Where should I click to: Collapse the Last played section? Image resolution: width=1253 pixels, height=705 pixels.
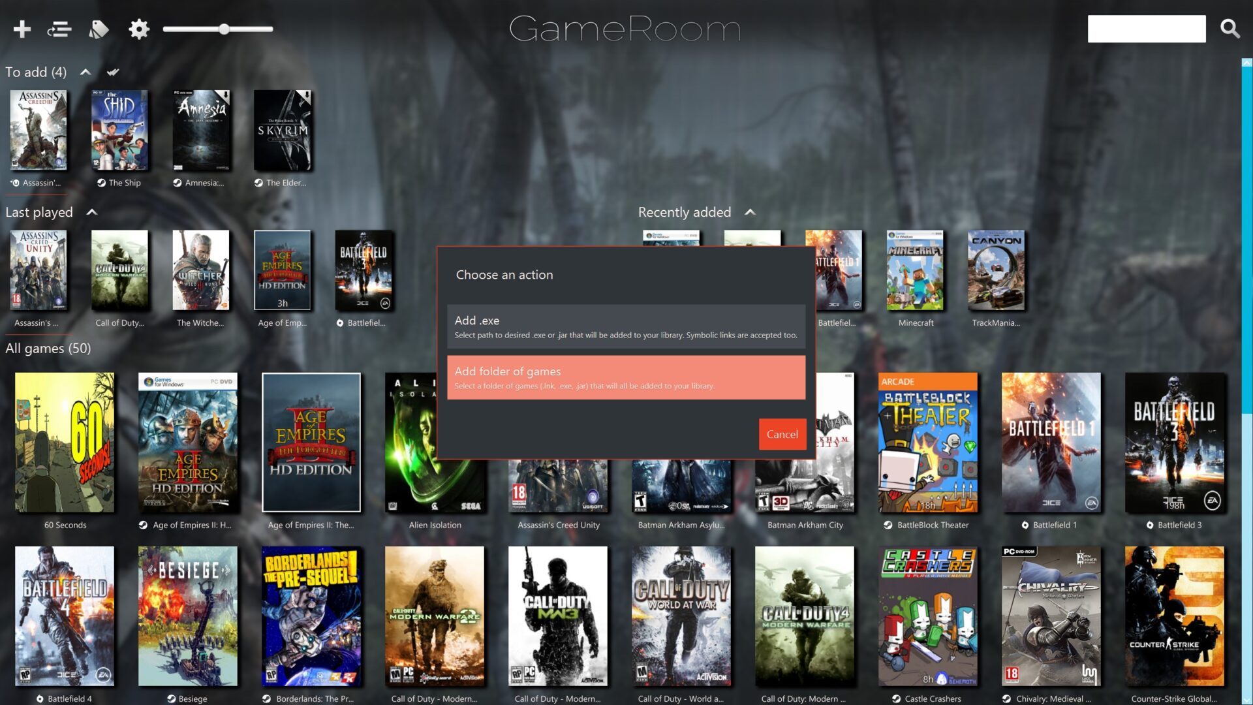pos(92,212)
